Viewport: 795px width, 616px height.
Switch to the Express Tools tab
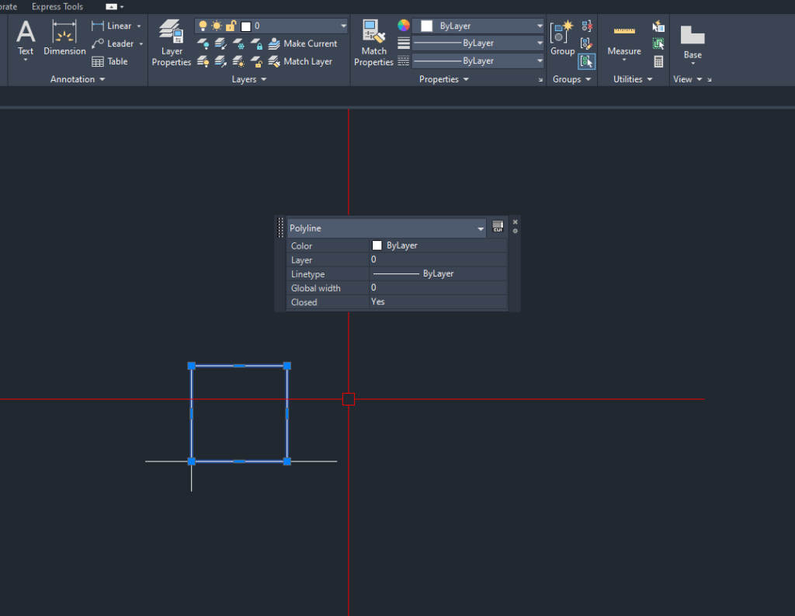pos(57,6)
